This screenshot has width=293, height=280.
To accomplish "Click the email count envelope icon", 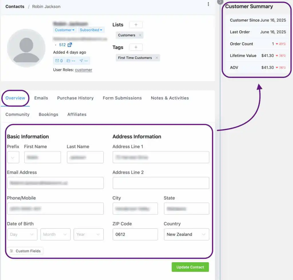I will pos(57,61).
